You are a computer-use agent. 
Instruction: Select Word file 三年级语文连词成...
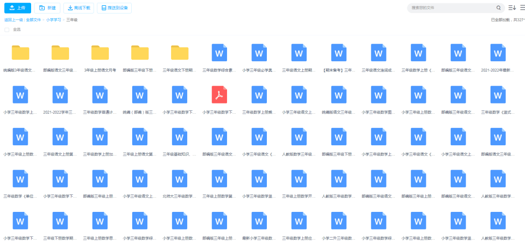[379, 52]
